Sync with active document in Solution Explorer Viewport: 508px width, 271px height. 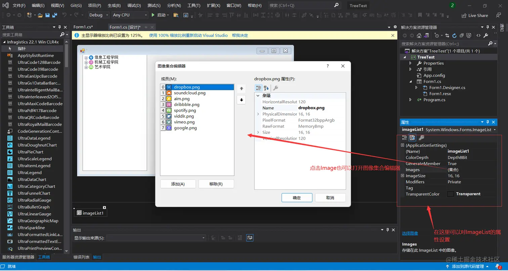447,36
